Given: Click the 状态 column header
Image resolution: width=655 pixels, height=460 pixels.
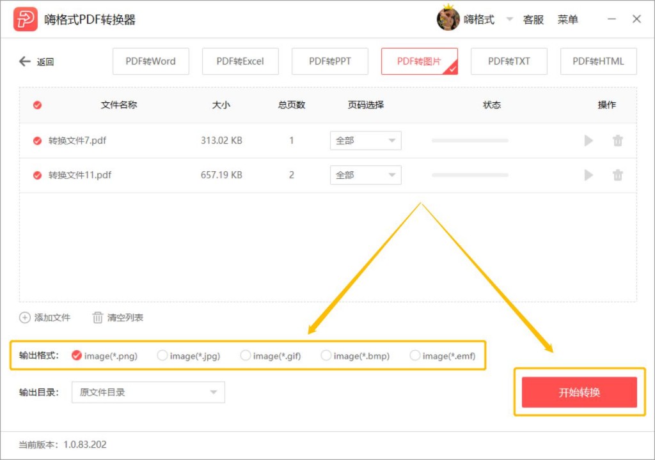Looking at the screenshot, I should point(492,105).
